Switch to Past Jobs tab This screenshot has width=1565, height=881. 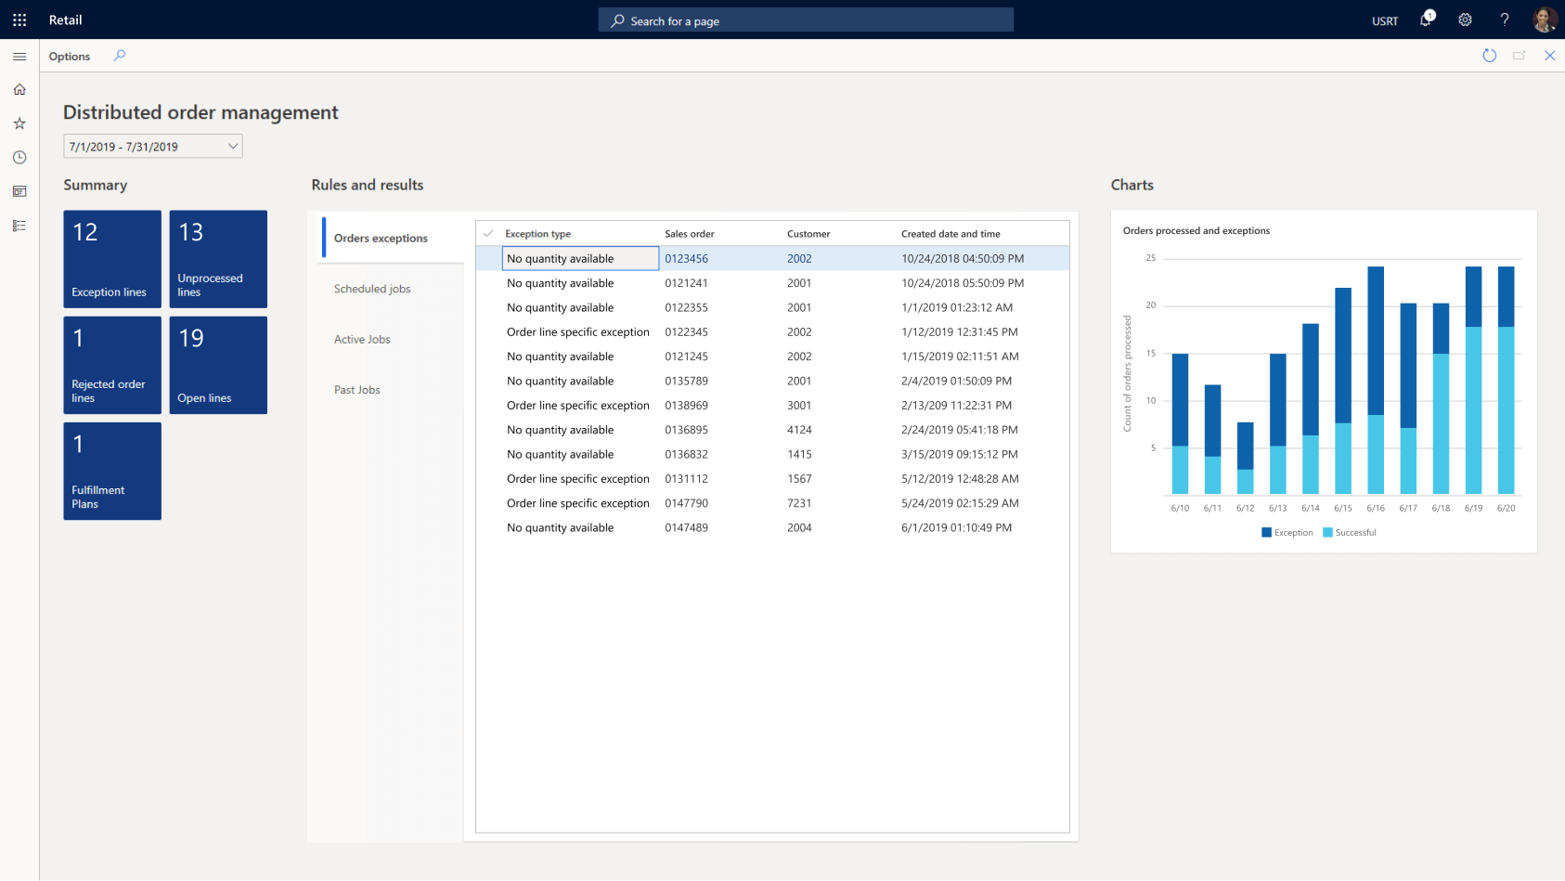[x=357, y=390]
